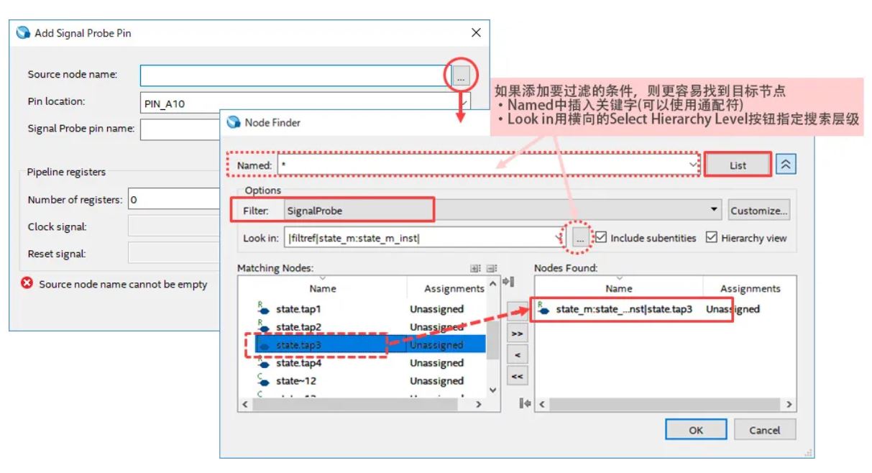Image resolution: width=872 pixels, height=473 pixels.
Task: Click the Source node name input field
Action: pyautogui.click(x=294, y=75)
